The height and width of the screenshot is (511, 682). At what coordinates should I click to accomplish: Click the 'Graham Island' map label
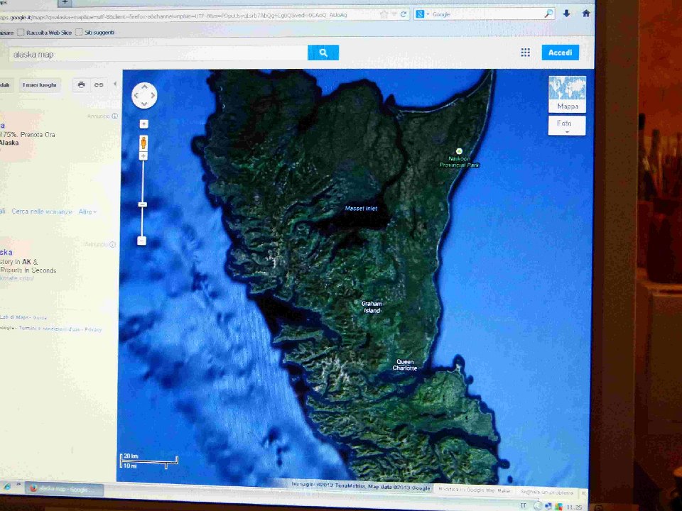pyautogui.click(x=372, y=307)
